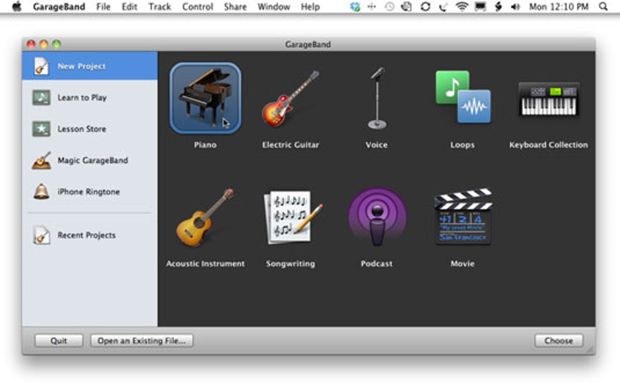Open the Lesson Store section
This screenshot has height=385, width=620.
90,129
